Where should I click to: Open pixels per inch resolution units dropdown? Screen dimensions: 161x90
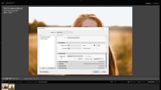[99, 59]
